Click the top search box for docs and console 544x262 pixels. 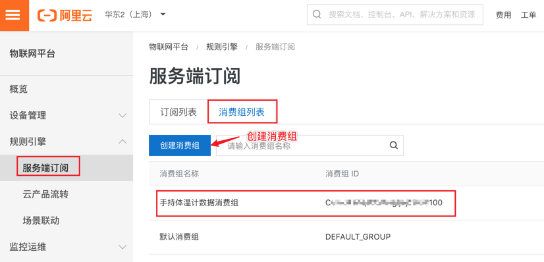(x=394, y=14)
